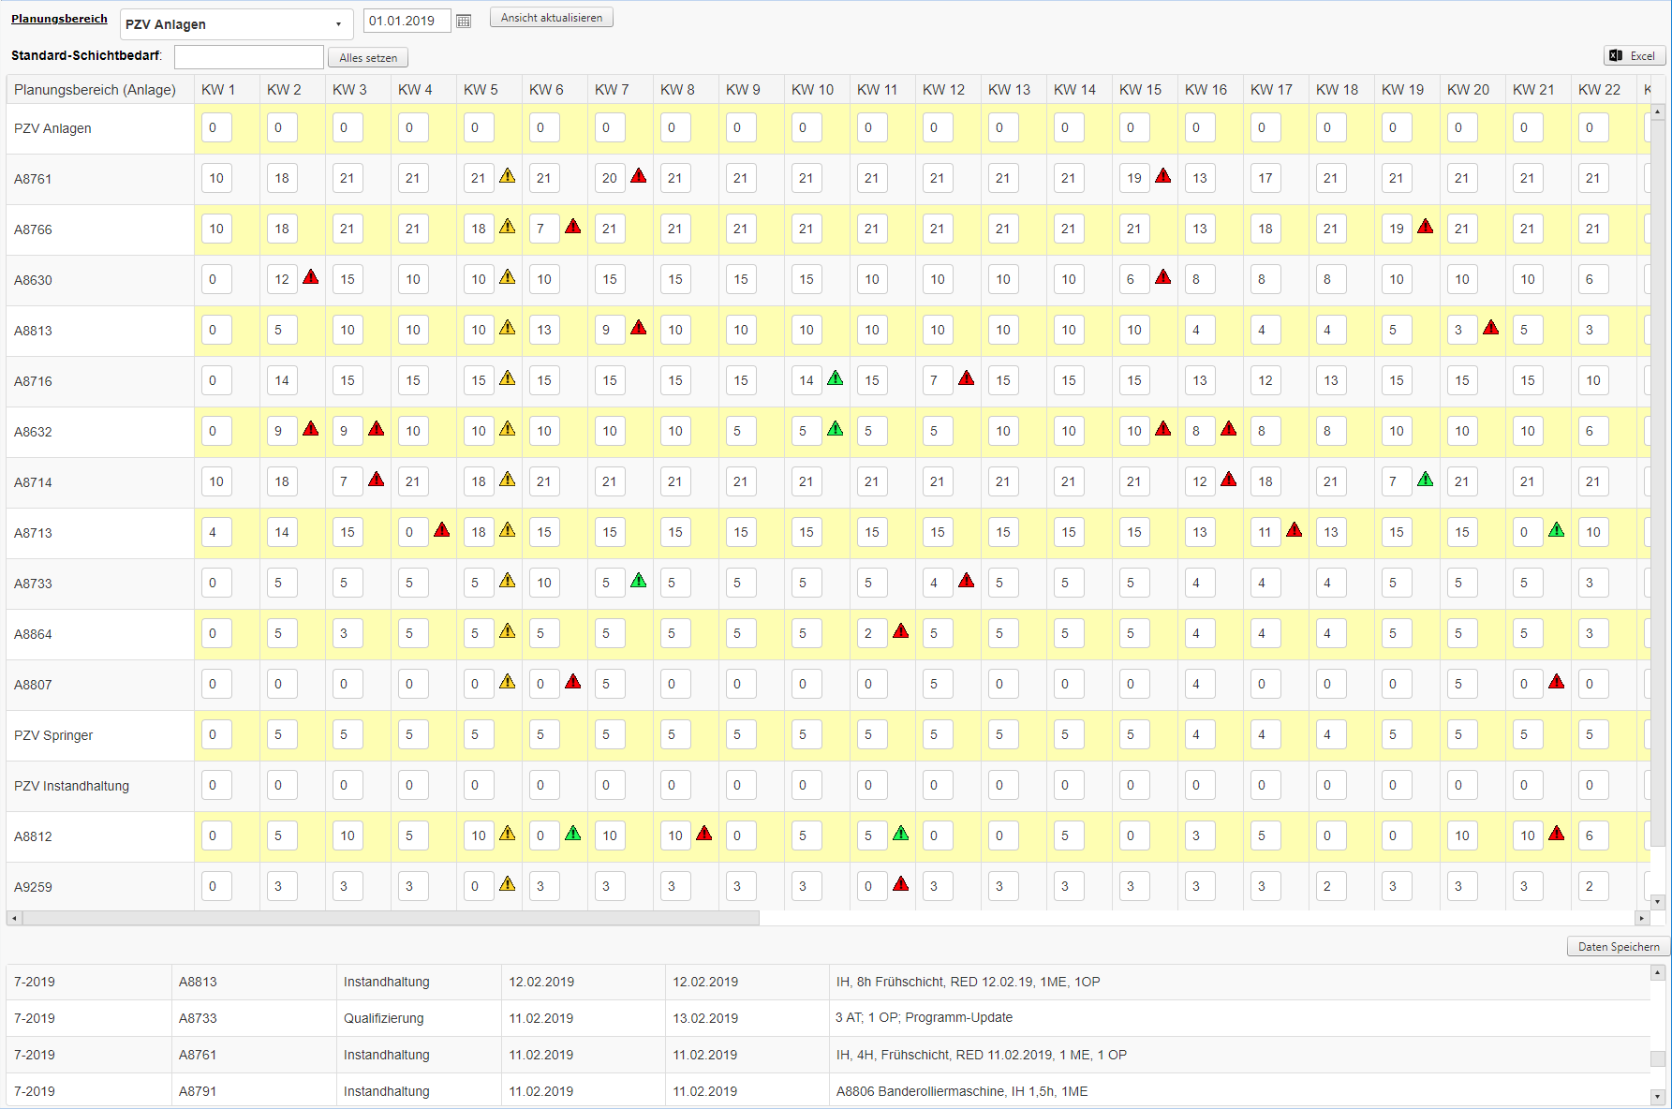This screenshot has width=1672, height=1109.
Task: Open the PZV Anlagen planning area dropdown
Action: point(236,24)
